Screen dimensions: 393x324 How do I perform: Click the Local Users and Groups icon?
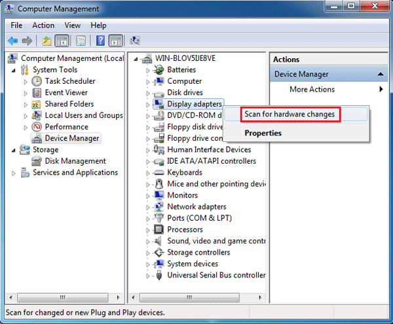pos(37,115)
